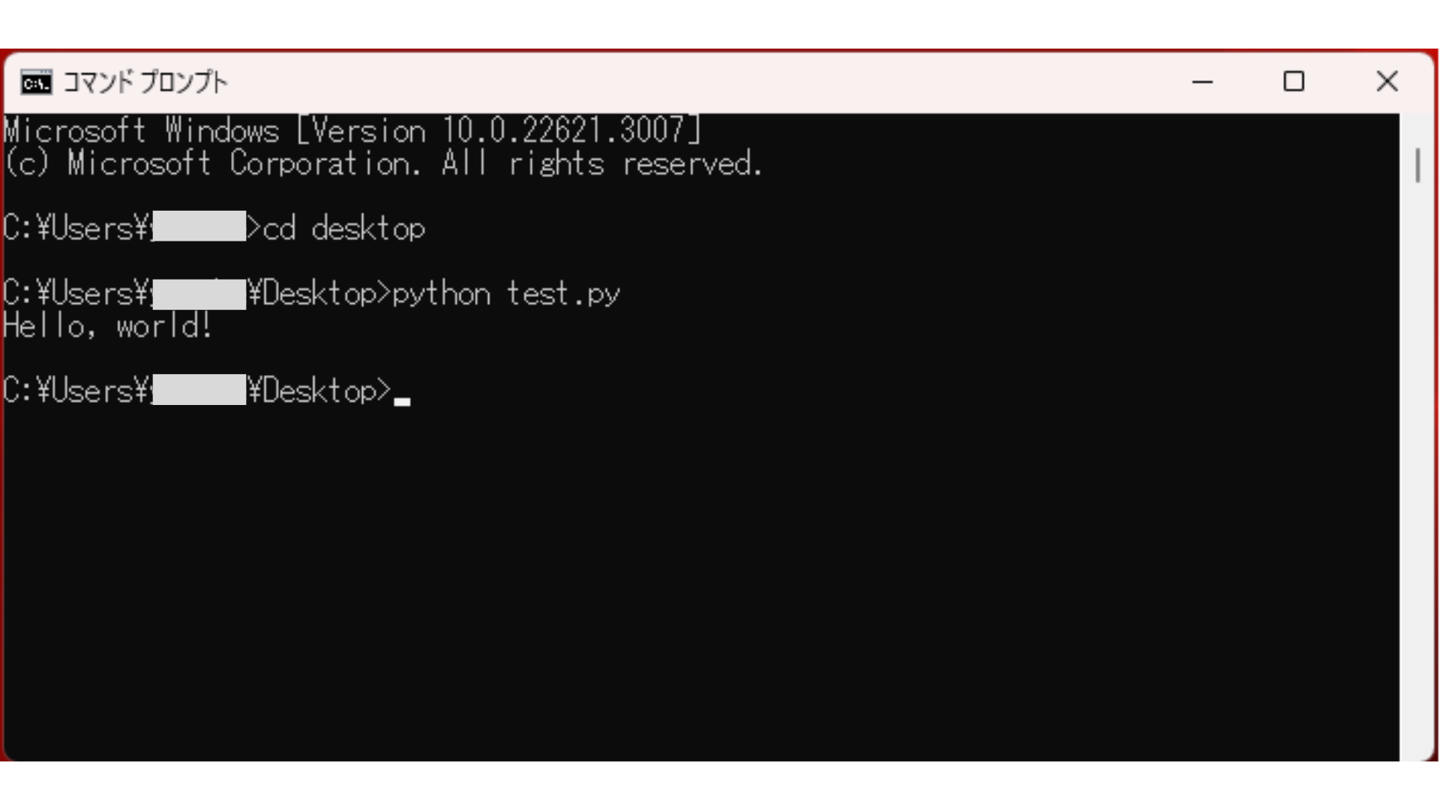Click the Command Prompt icon in title bar

point(36,82)
